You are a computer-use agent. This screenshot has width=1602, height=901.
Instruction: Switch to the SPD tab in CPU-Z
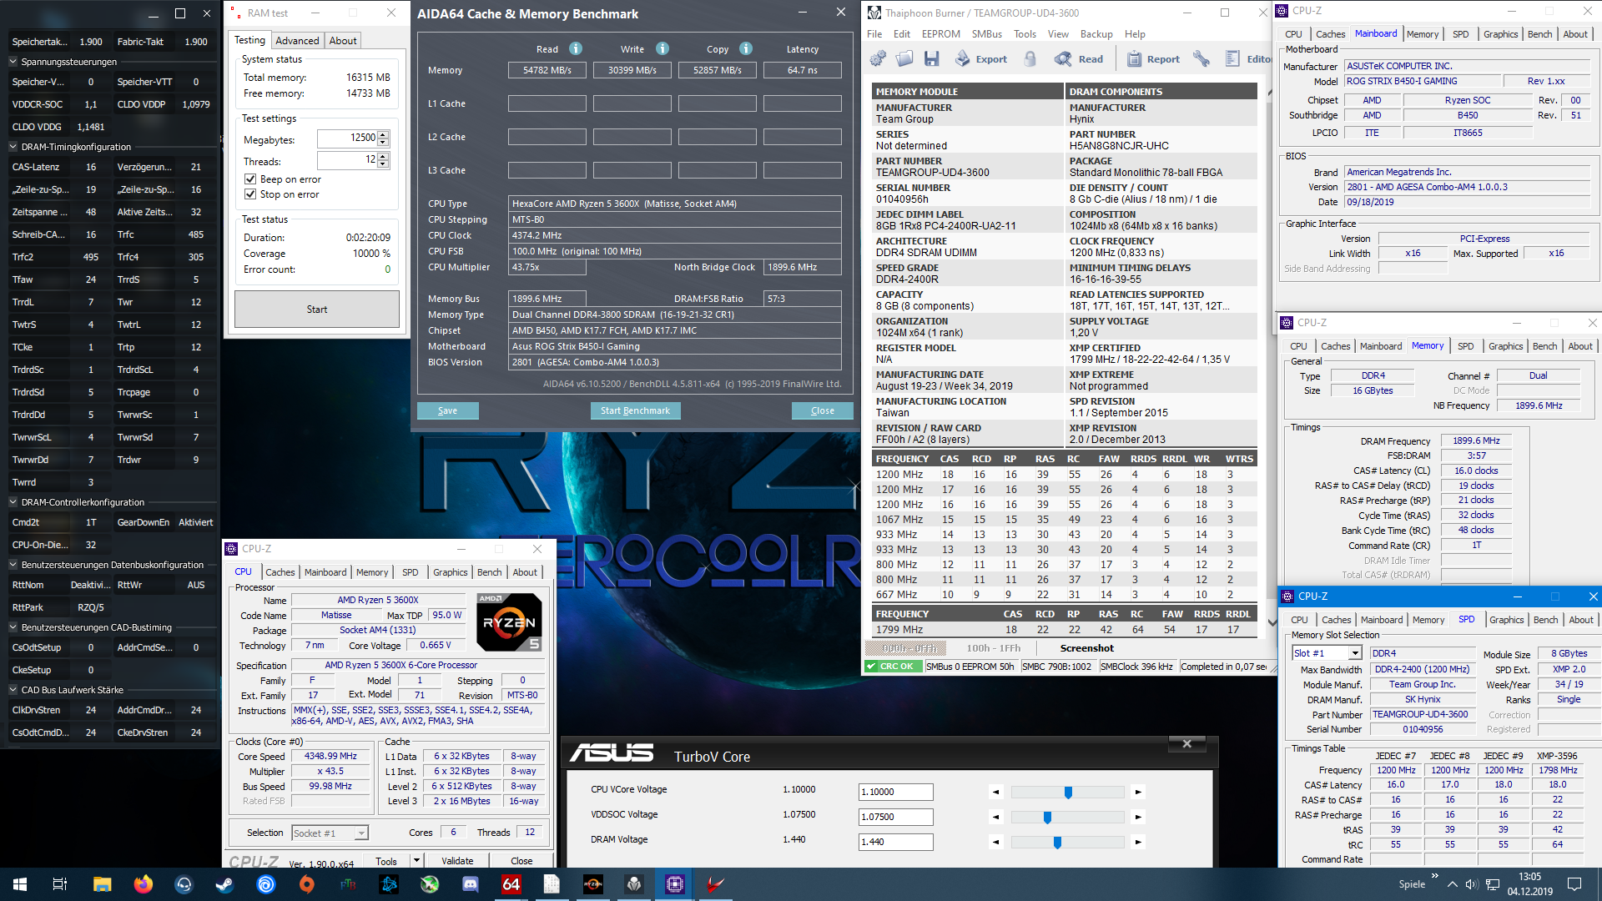coord(410,571)
